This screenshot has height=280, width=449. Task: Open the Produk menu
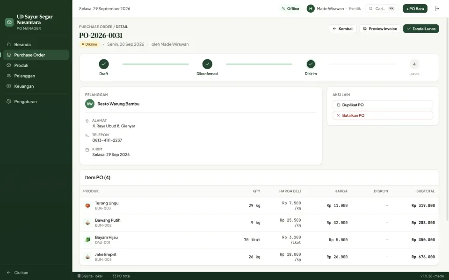pyautogui.click(x=36, y=65)
